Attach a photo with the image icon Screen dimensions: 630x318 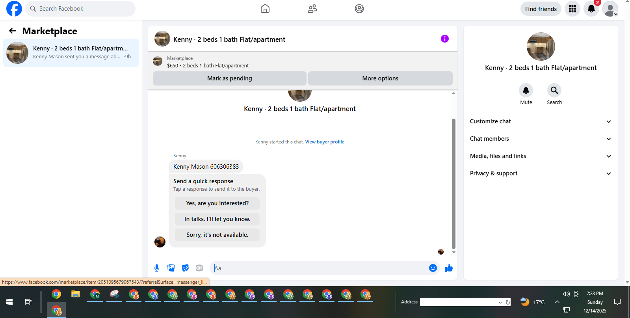tap(171, 268)
